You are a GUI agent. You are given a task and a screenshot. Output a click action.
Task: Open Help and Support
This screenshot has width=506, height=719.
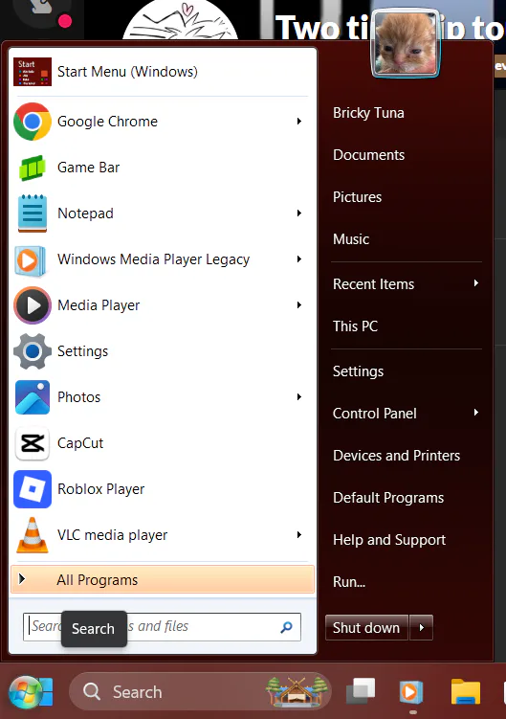point(389,540)
